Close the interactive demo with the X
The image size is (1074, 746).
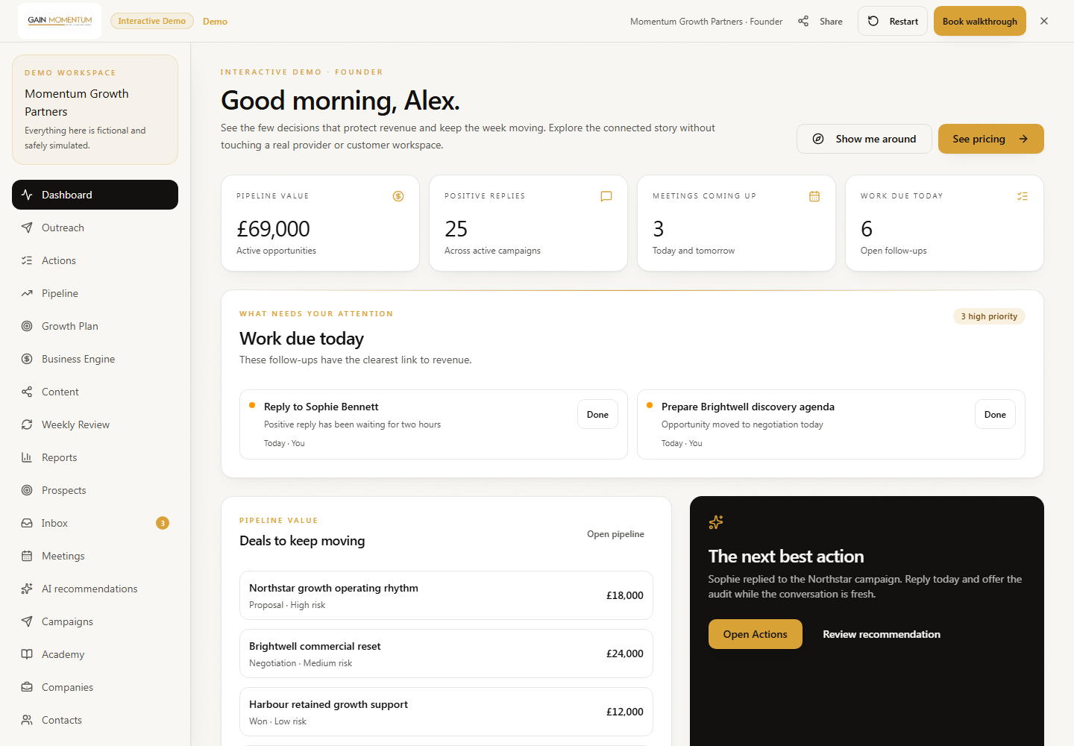coord(1044,21)
